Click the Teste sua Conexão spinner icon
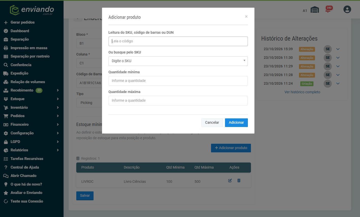Screen dimensions: 360x217 [x=6, y=201]
